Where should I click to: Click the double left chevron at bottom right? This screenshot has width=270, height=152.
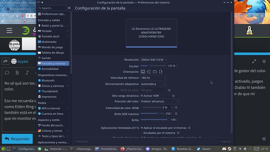(264, 139)
